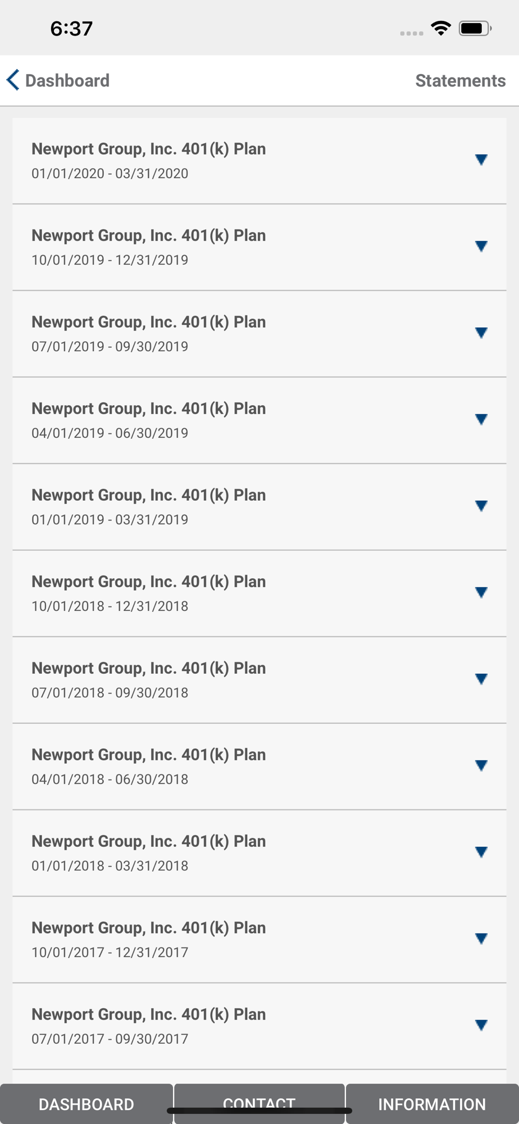Tap the battery status icon

(x=475, y=28)
